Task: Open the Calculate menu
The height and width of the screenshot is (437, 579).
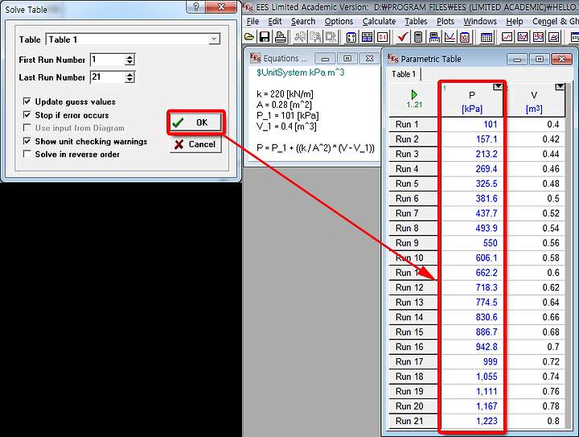Action: click(379, 22)
